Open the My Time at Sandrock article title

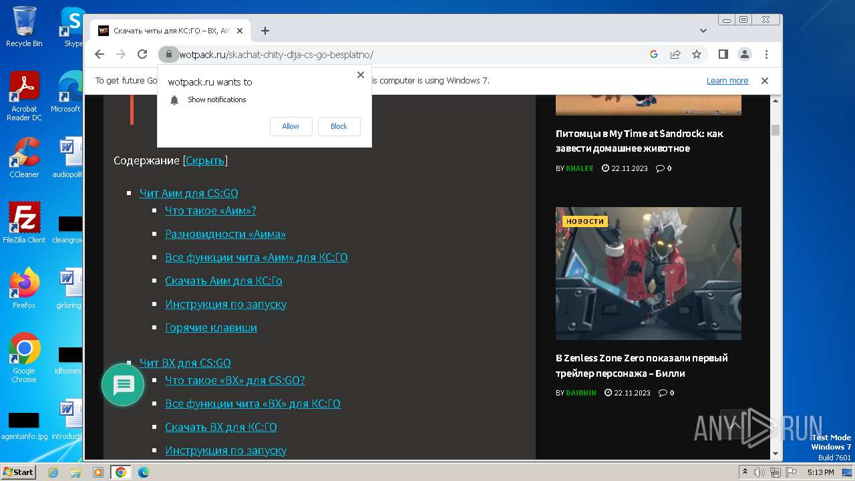[639, 141]
